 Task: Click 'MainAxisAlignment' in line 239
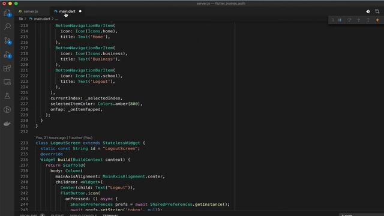point(124,176)
